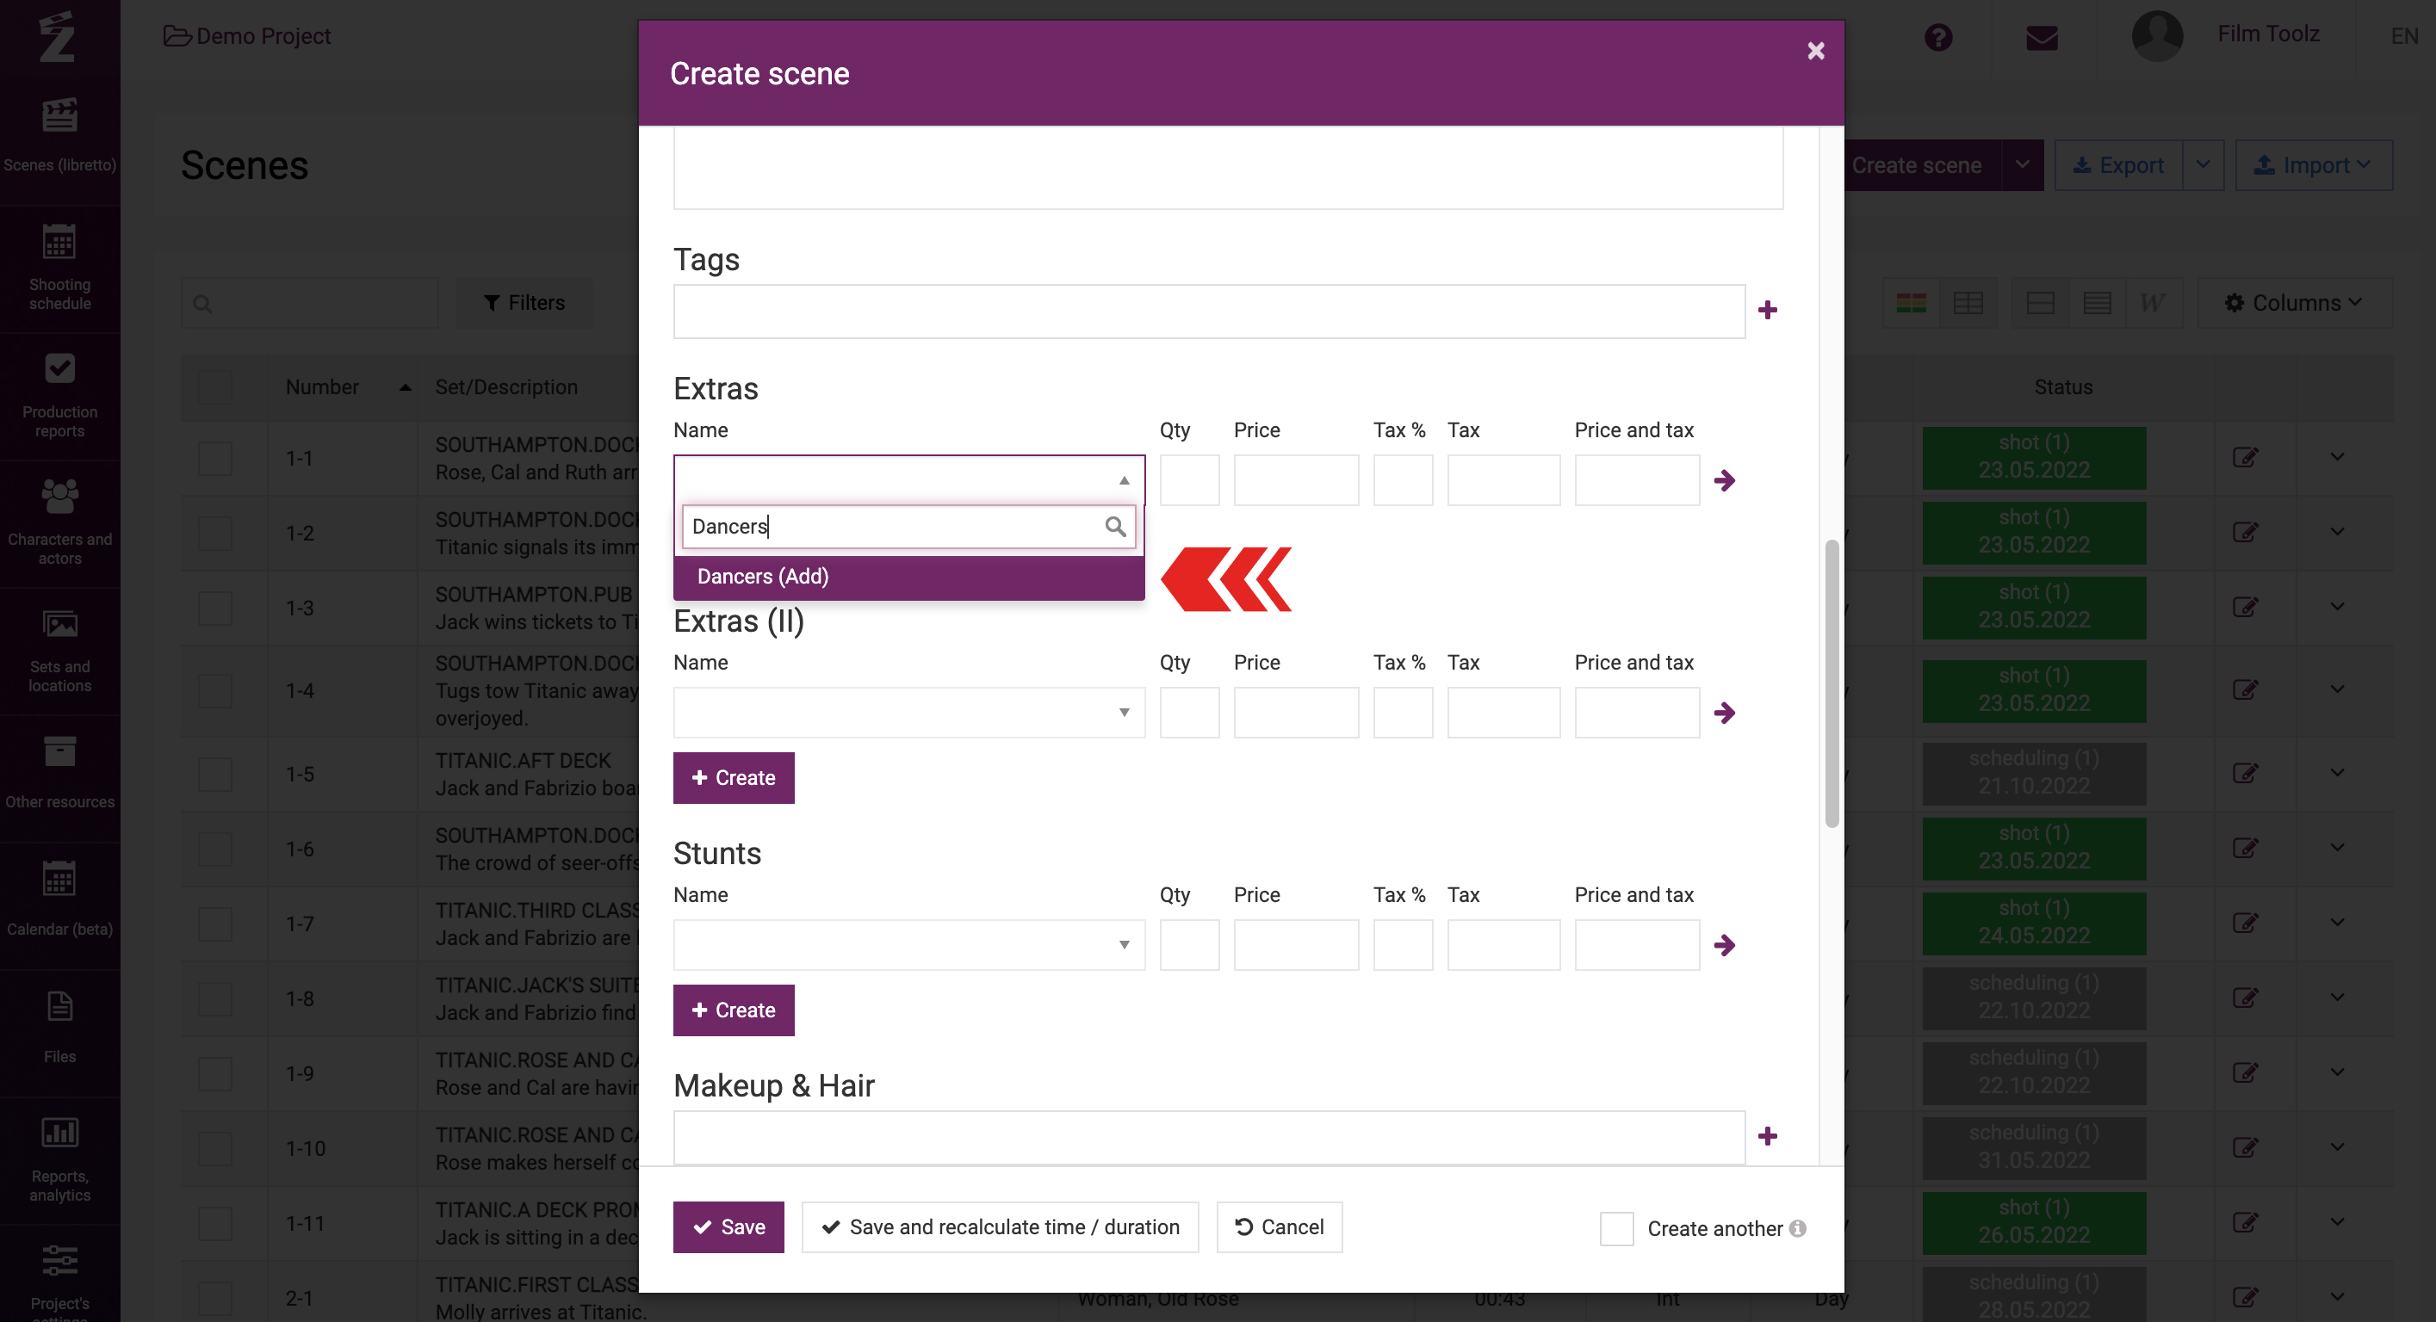The image size is (2436, 1322).
Task: Toggle the Create another checkbox
Action: [1616, 1228]
